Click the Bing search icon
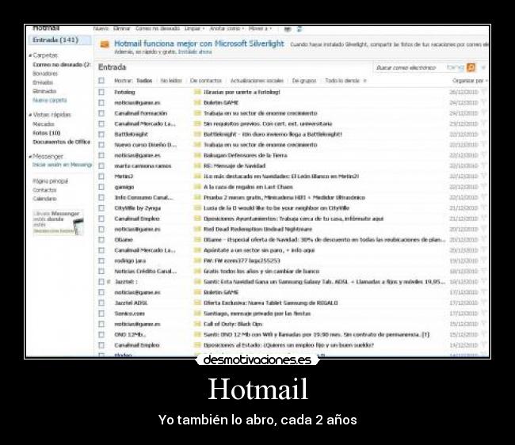Viewport: 515px width, 445px height. 471,67
